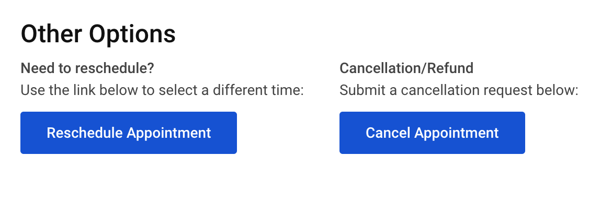
Task: Start a cancellation request via blue button
Action: coord(432,133)
